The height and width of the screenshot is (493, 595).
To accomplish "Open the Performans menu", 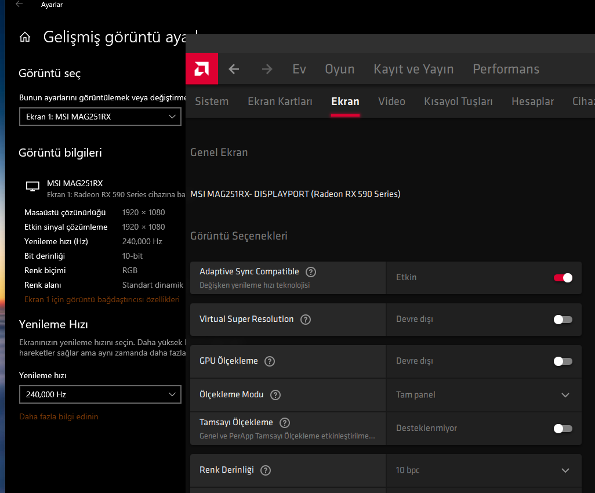I will [x=506, y=69].
